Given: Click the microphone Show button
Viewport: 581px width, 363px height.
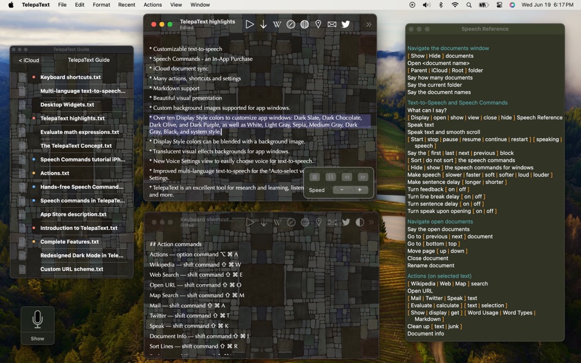Looking at the screenshot, I should point(37,325).
